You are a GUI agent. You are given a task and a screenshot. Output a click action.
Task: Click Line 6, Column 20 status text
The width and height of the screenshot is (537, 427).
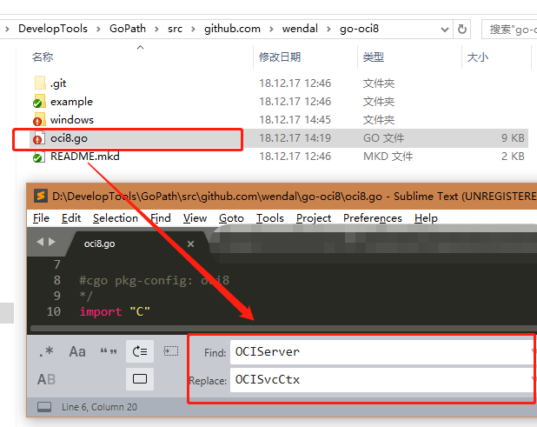pyautogui.click(x=99, y=407)
